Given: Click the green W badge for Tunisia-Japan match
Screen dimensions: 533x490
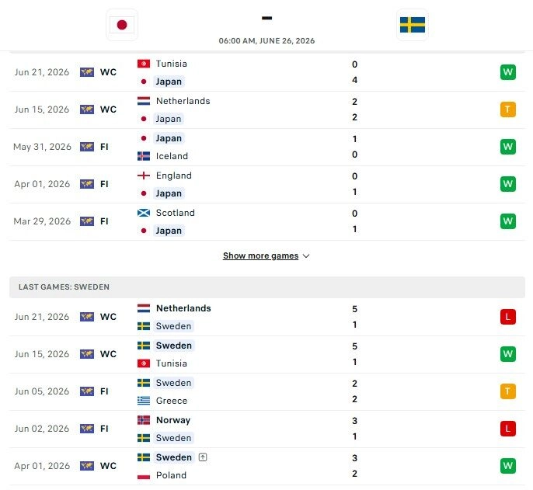Looking at the screenshot, I should pyautogui.click(x=508, y=72).
